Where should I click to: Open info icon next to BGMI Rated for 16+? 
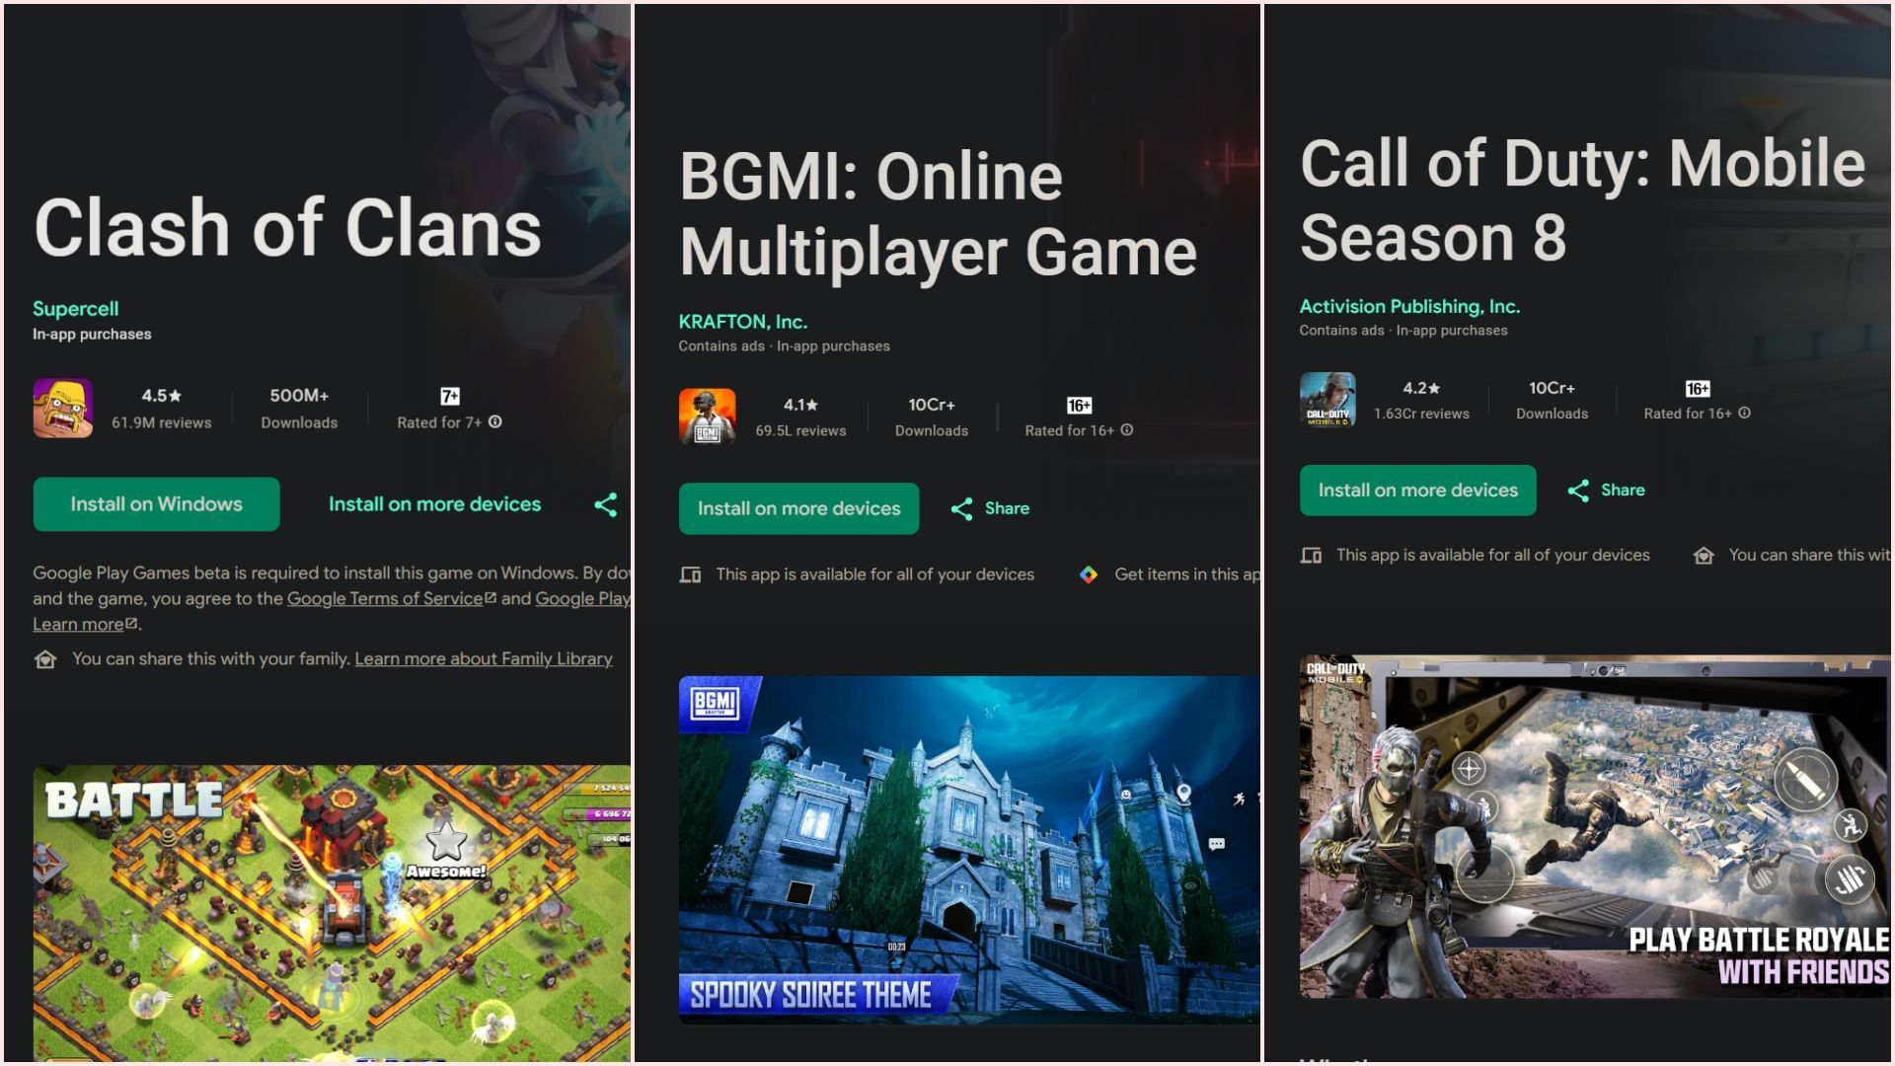[1127, 430]
